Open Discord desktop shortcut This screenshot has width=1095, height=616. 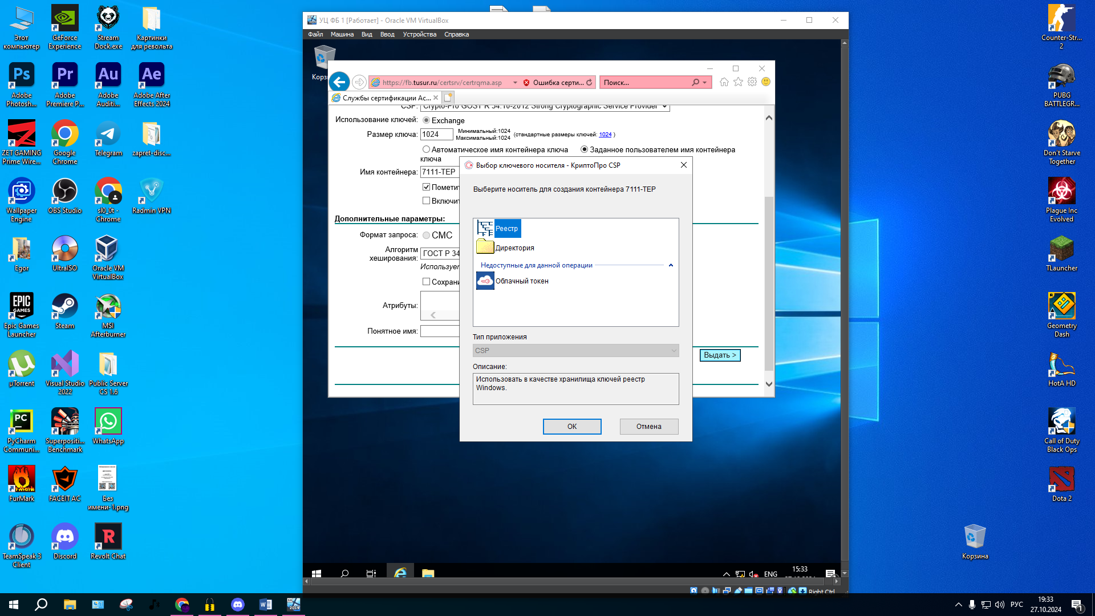tap(64, 541)
